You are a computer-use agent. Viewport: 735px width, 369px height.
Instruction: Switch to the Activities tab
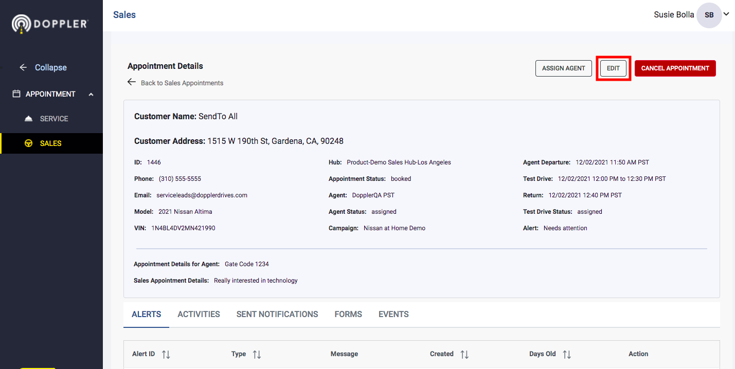[199, 314]
